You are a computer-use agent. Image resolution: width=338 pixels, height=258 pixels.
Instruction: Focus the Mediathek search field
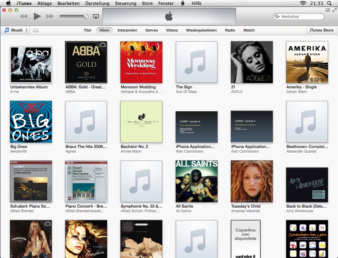coord(299,16)
